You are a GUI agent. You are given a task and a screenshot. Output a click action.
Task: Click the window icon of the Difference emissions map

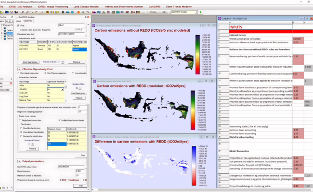pos(94,137)
